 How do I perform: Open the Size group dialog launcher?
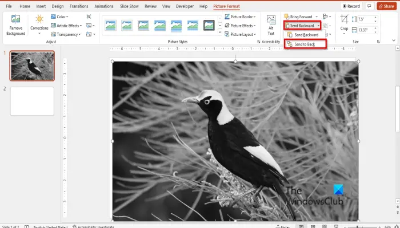378,42
